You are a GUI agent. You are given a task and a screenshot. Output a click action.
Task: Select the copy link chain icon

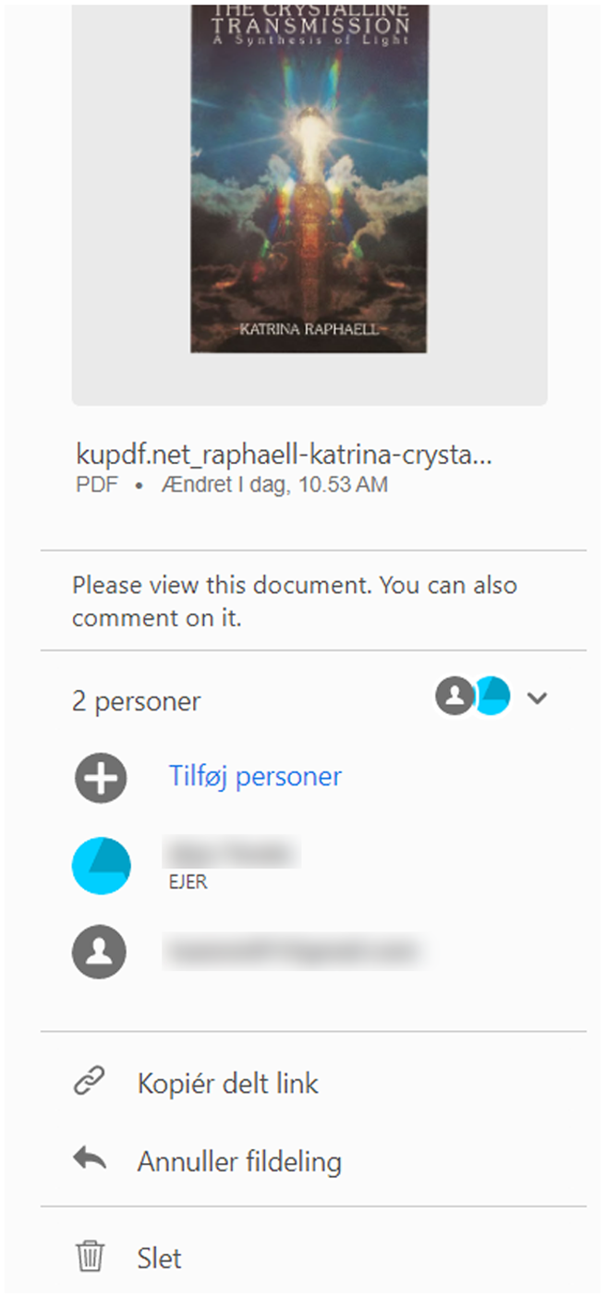(89, 1082)
